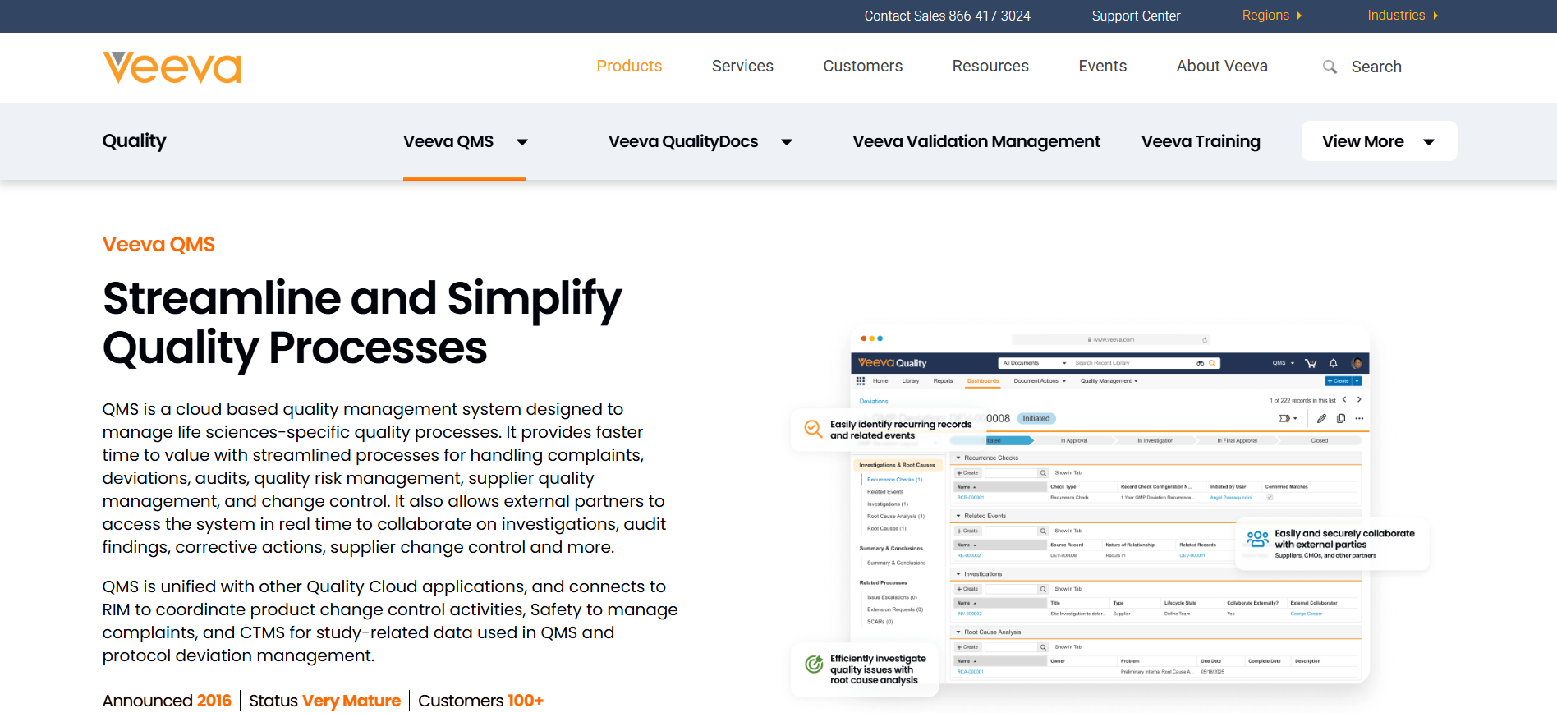Go to Veeva Training

pyautogui.click(x=1201, y=141)
